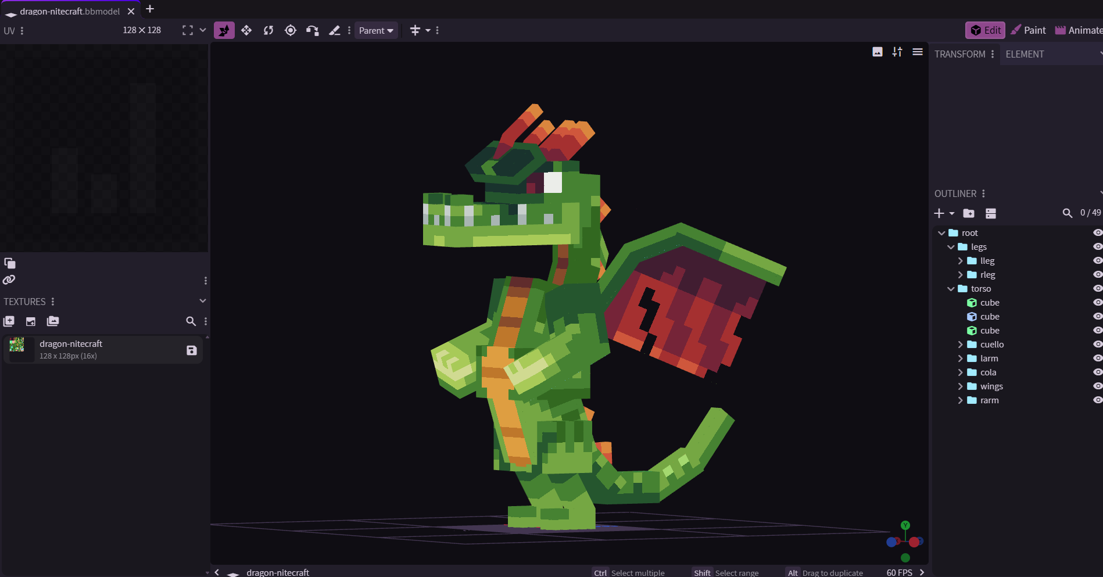Hide the wings group
Viewport: 1103px width, 577px height.
click(x=1097, y=386)
